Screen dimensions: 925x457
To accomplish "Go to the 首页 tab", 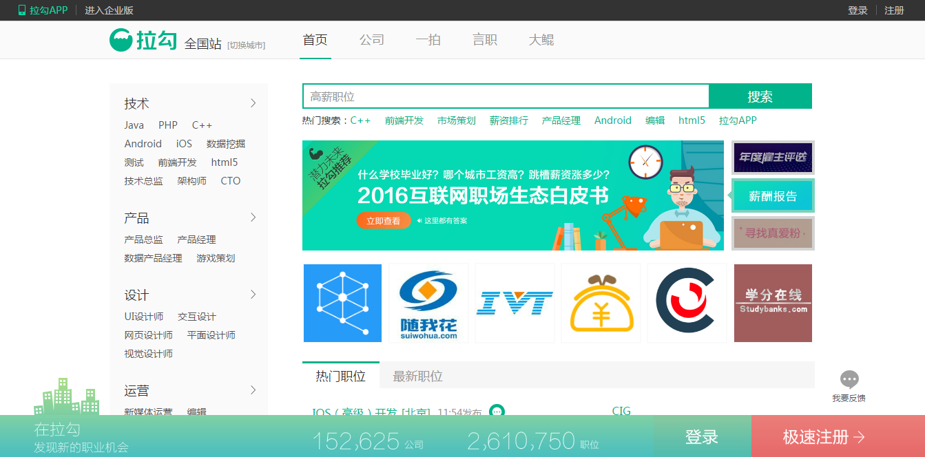I will coord(315,40).
